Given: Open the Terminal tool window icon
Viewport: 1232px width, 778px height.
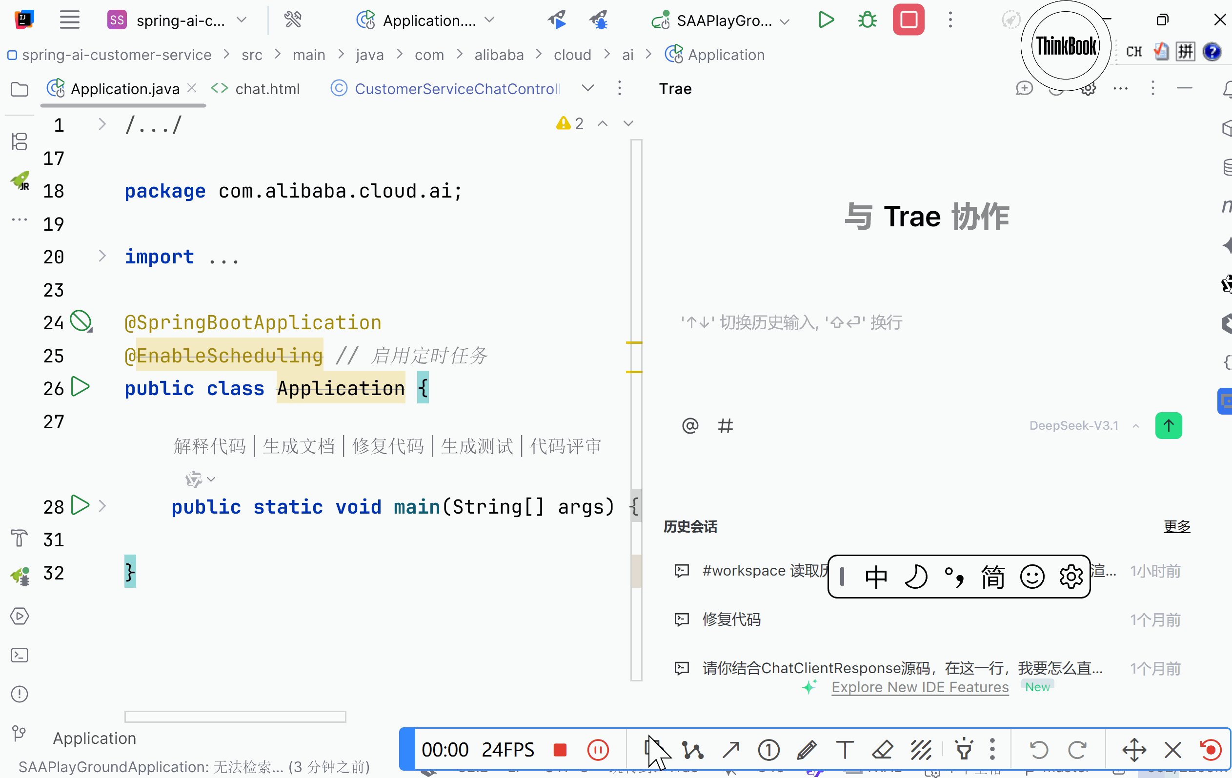Looking at the screenshot, I should 20,655.
